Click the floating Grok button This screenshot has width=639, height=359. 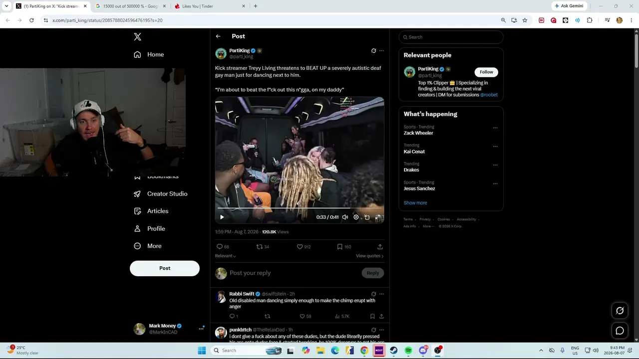620,311
